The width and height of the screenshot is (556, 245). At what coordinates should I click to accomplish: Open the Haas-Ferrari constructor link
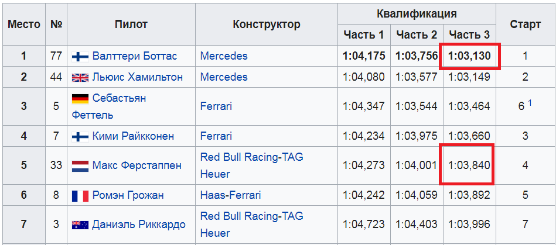(230, 195)
